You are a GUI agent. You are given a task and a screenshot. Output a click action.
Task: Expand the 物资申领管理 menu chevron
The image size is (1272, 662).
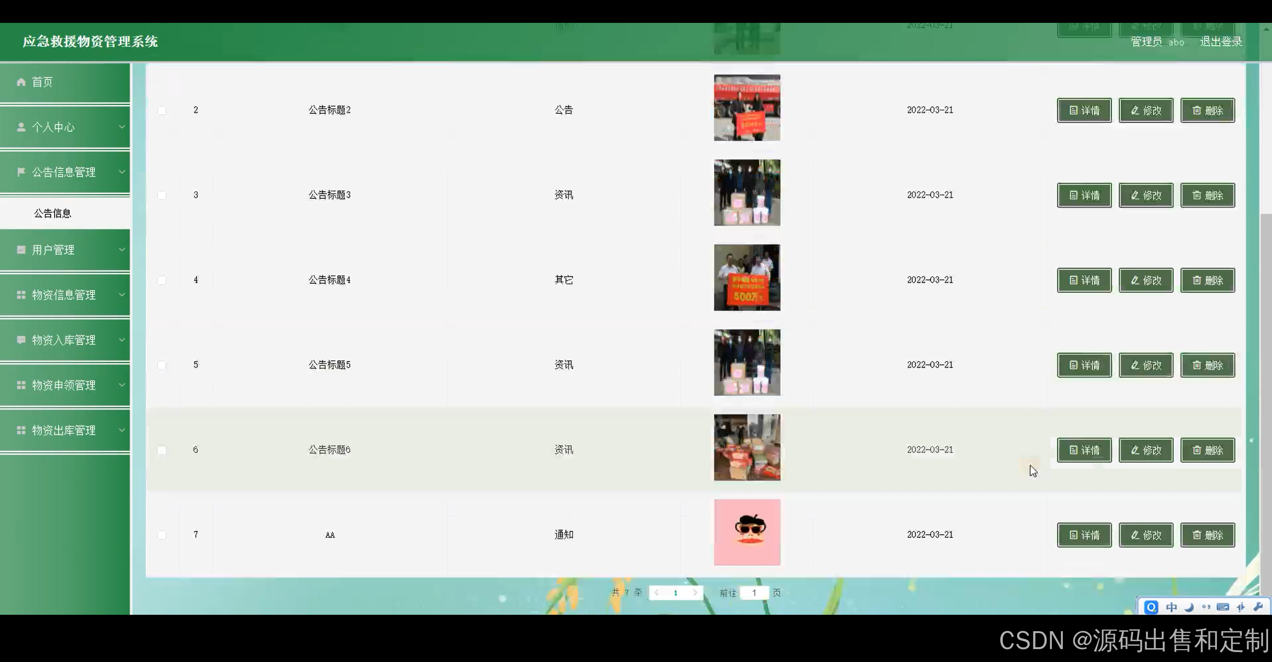(x=122, y=385)
